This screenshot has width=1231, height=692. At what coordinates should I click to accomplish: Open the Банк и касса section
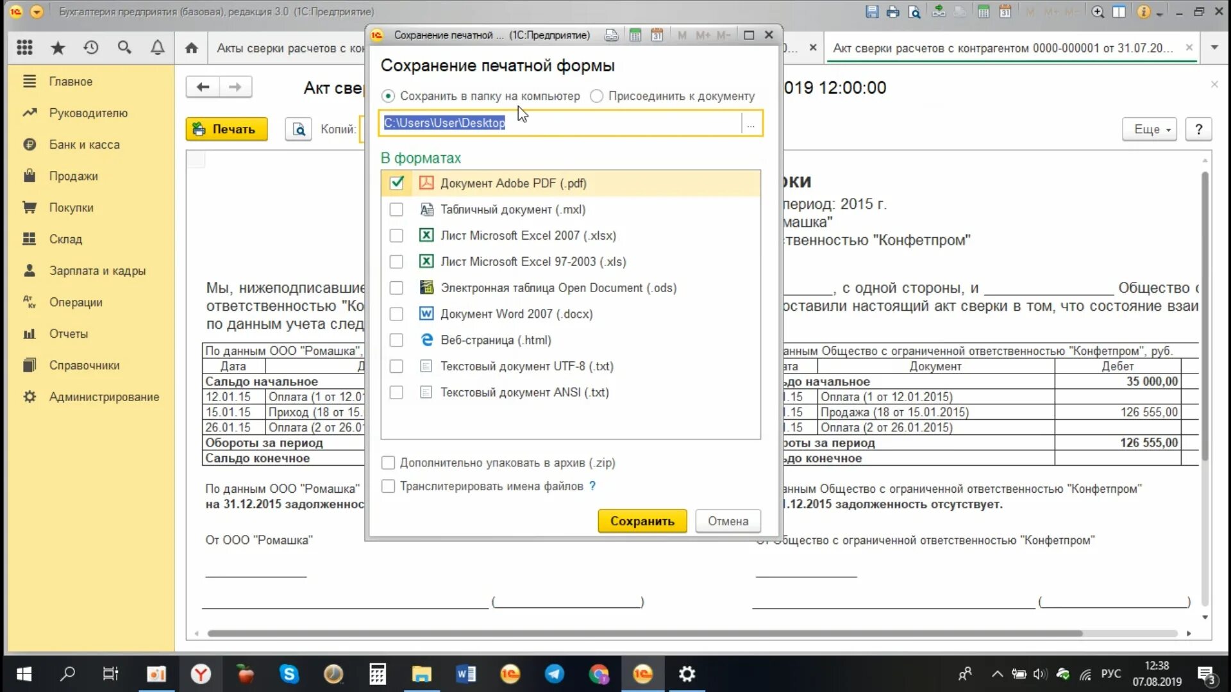(84, 145)
